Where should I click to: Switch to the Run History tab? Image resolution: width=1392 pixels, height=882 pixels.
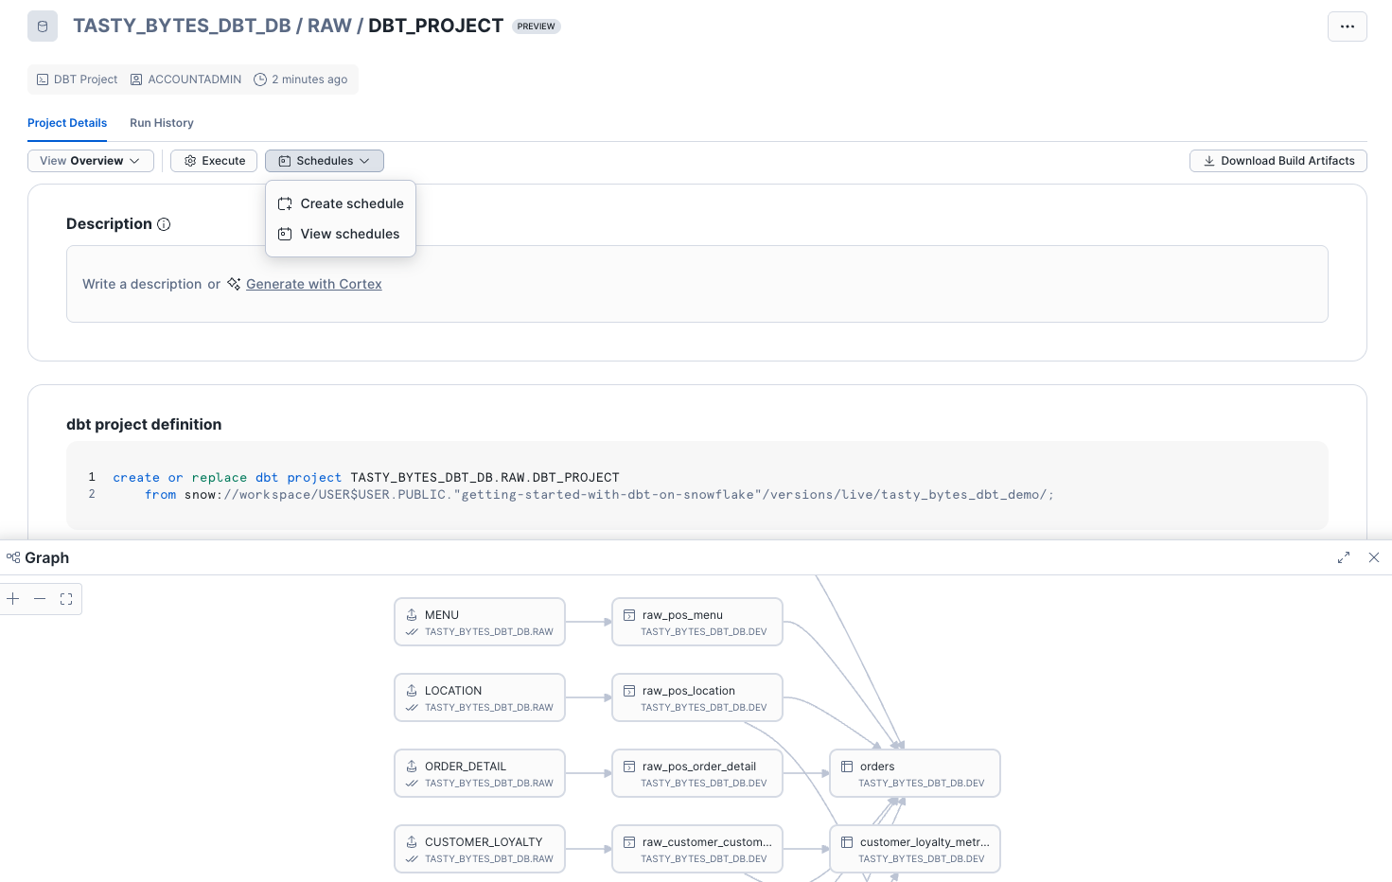(161, 123)
